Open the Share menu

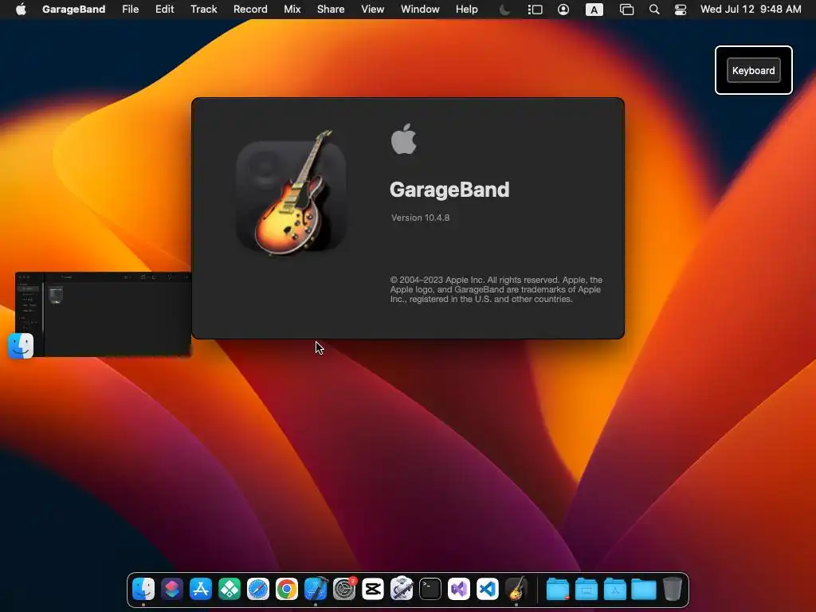pos(331,10)
